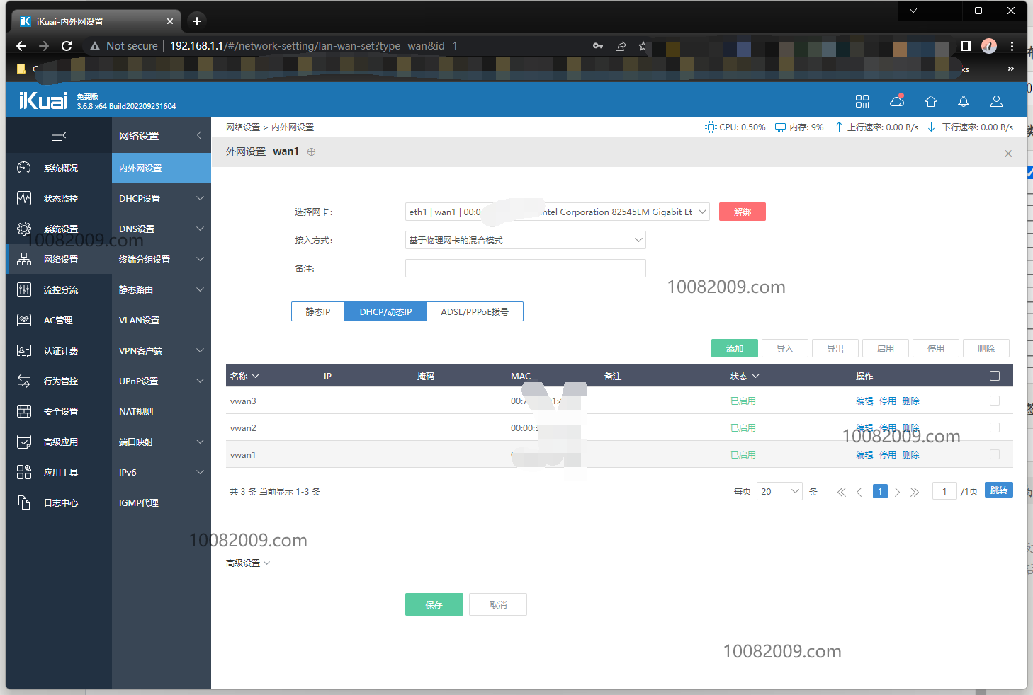This screenshot has width=1033, height=695.
Task: Switch to the 静态IP tab
Action: pos(318,311)
